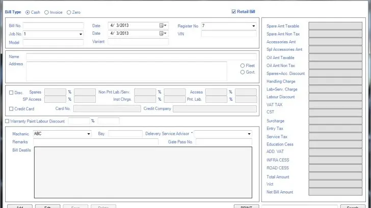Click the PRINT button
Viewport: 371px width, 208px height.
click(x=246, y=206)
